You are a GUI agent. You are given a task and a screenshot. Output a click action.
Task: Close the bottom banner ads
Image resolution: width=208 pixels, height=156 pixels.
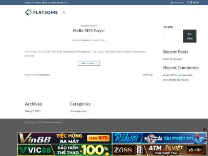(x=205, y=130)
